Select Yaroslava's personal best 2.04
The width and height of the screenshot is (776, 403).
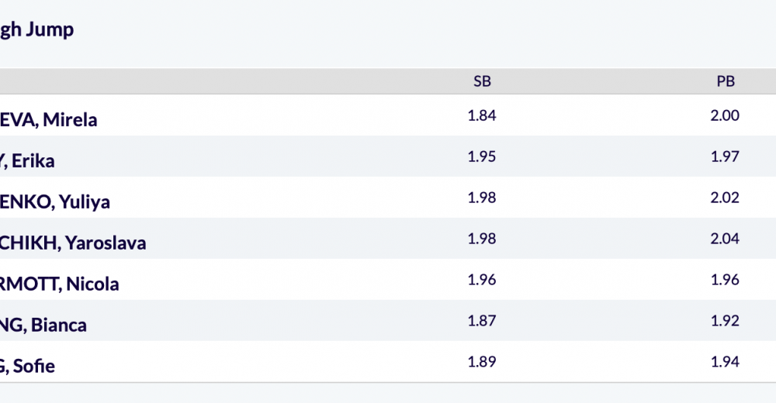[725, 239]
